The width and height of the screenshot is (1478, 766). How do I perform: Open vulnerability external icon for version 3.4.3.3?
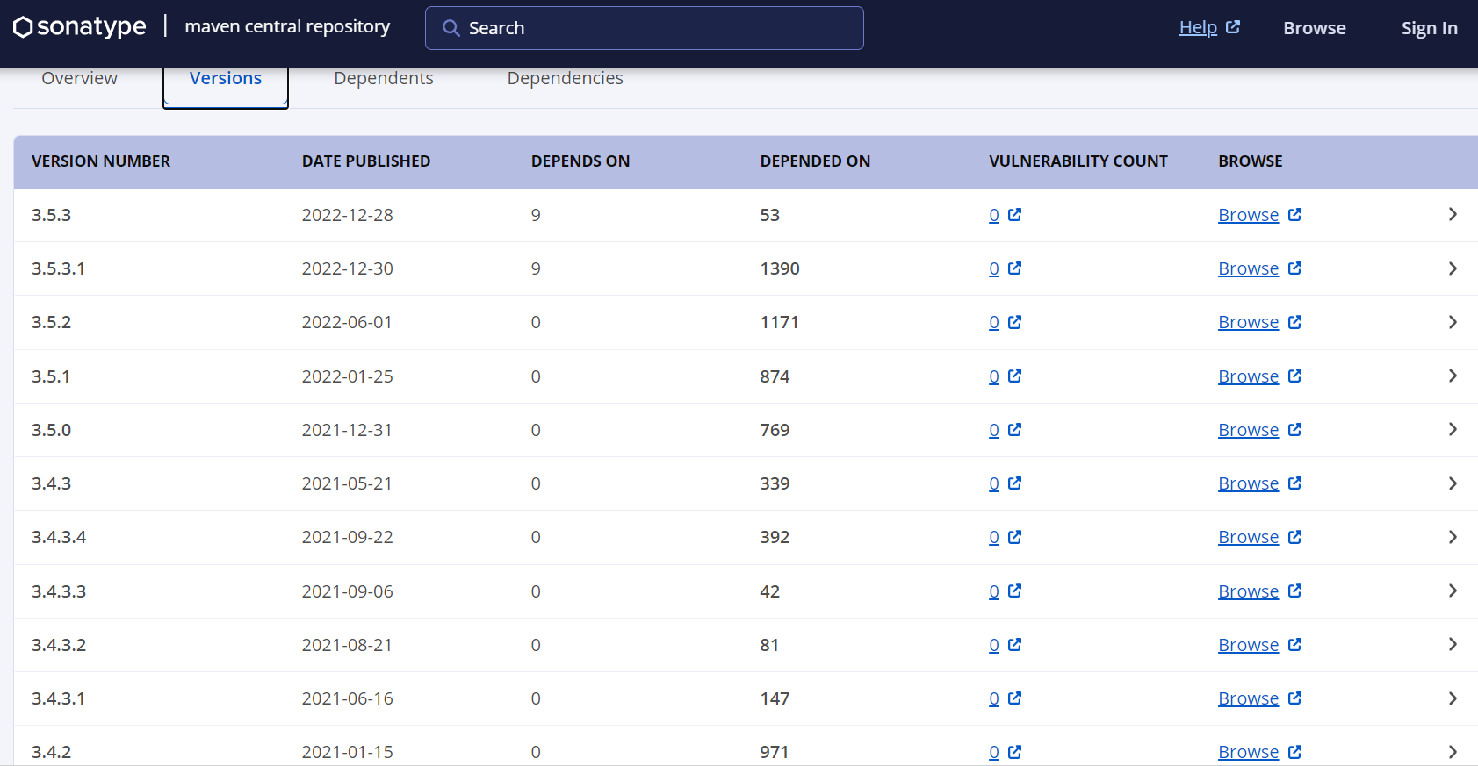pyautogui.click(x=1015, y=591)
